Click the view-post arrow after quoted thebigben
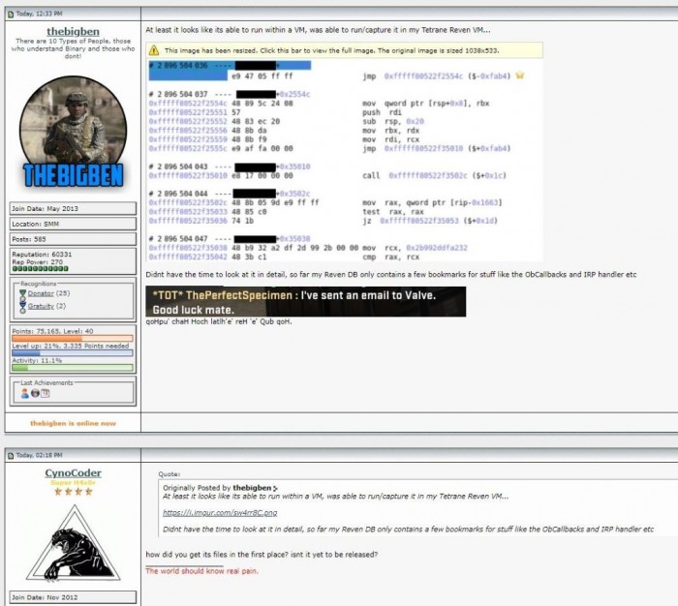This screenshot has height=606, width=678. click(x=275, y=489)
